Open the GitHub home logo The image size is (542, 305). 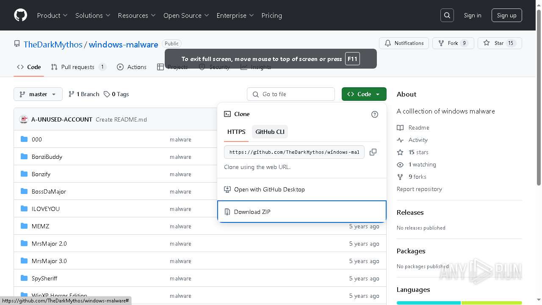click(x=20, y=15)
